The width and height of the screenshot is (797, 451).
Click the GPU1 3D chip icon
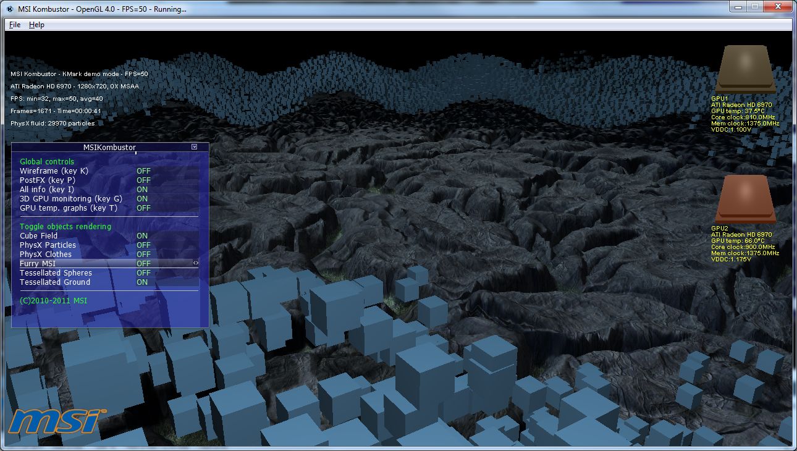(x=744, y=69)
